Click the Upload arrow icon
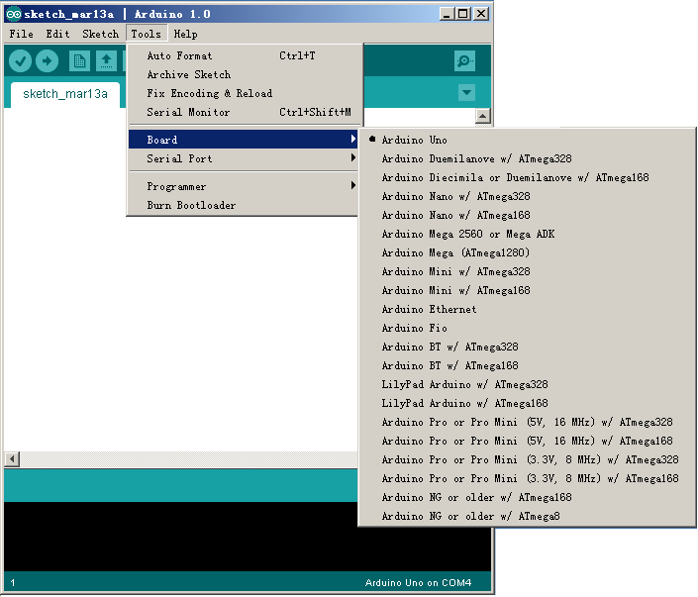Image resolution: width=698 pixels, height=597 pixels. point(48,61)
